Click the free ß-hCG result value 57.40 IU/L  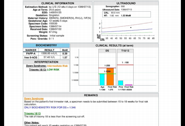pyautogui.click(x=49, y=57)
